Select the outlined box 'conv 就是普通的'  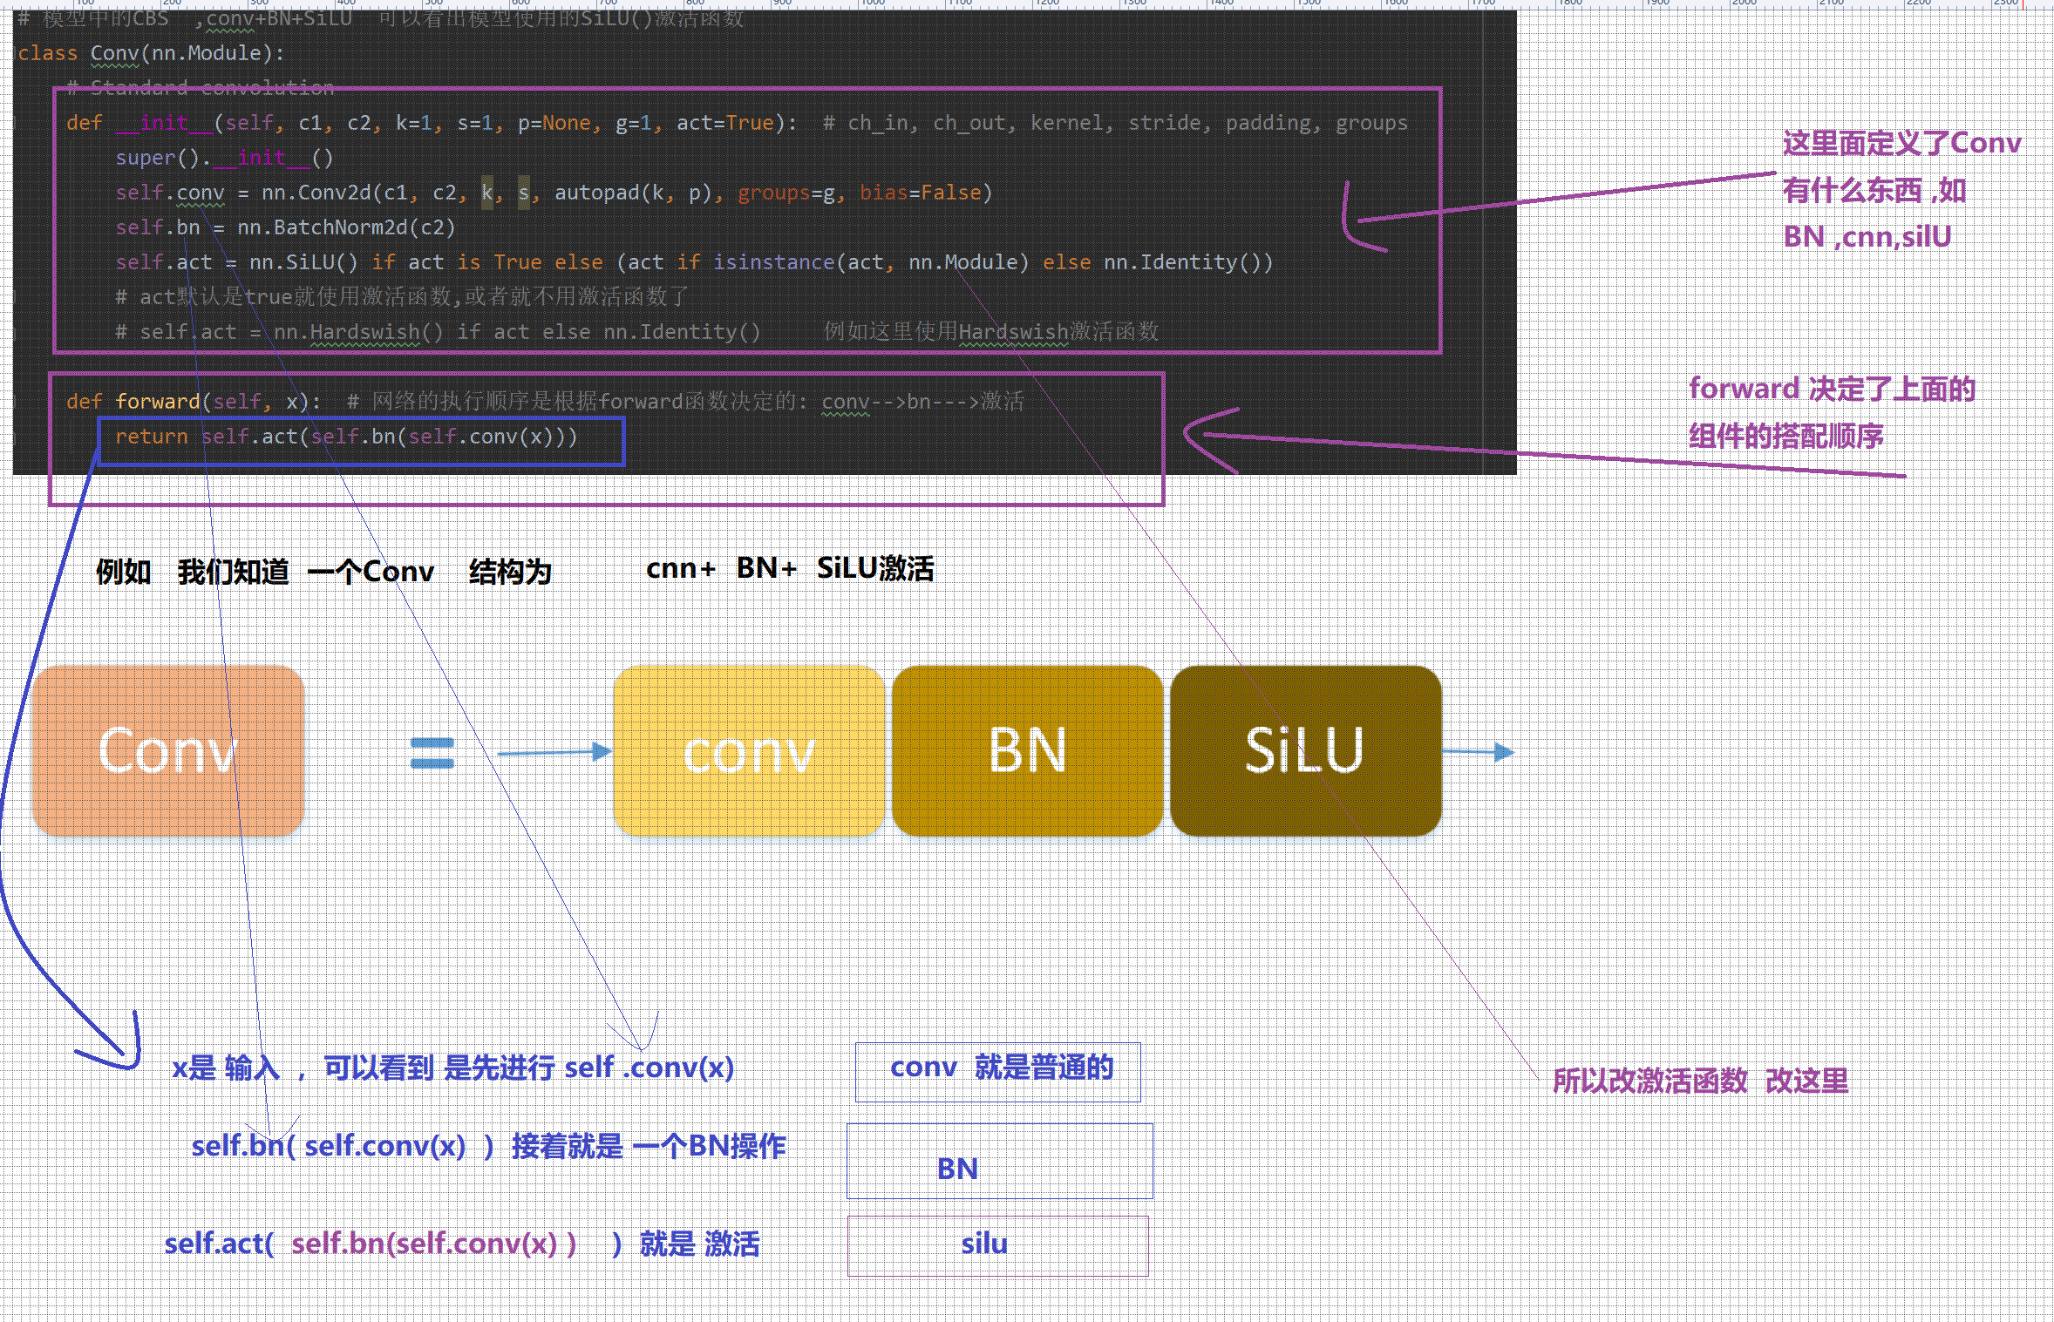pyautogui.click(x=998, y=1072)
